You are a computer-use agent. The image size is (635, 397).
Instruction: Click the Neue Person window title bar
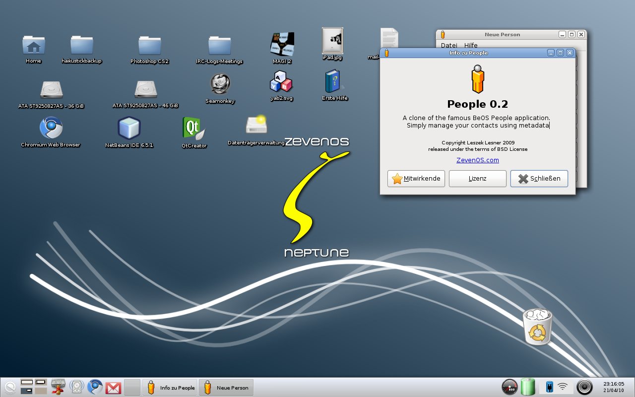click(x=502, y=34)
